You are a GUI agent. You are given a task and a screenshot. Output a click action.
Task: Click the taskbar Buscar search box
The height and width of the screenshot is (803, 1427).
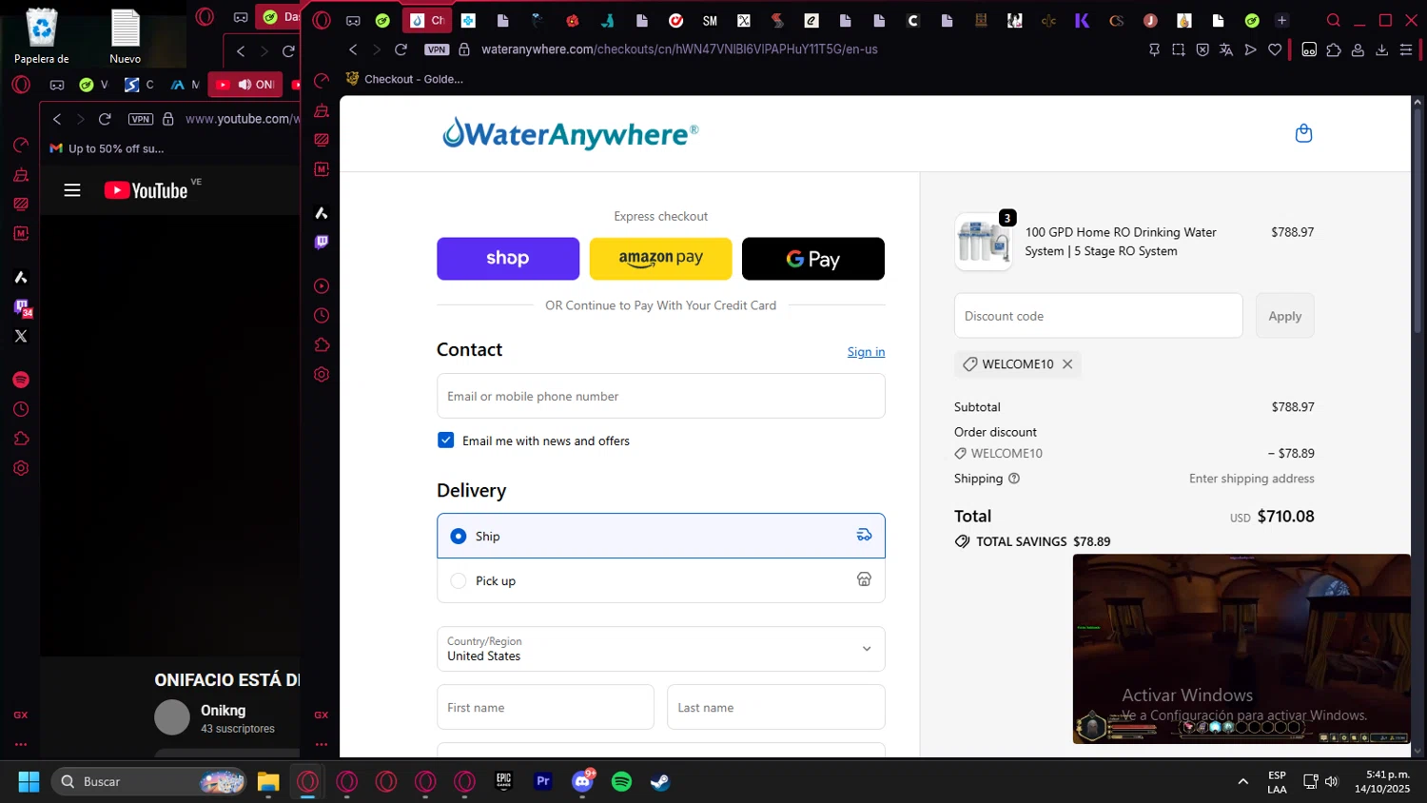click(x=149, y=781)
